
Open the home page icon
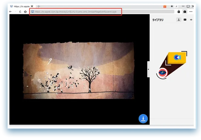[x=25, y=12]
